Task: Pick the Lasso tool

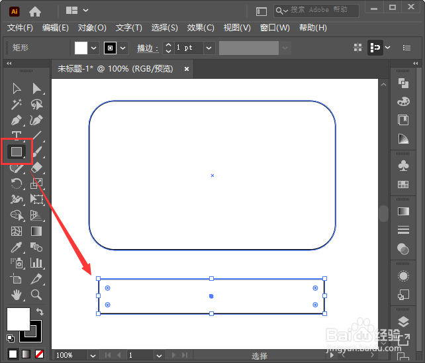Action: [36, 105]
